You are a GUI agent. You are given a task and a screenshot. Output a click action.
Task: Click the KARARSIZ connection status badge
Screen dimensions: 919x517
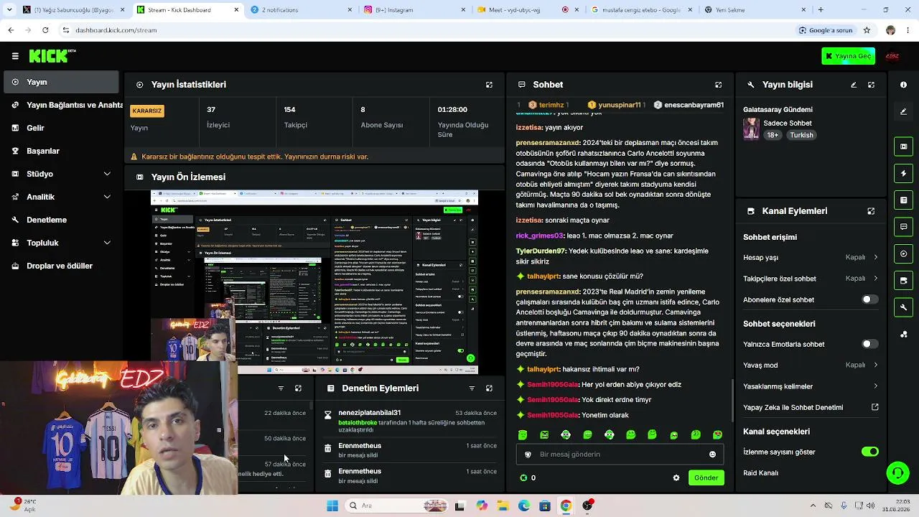coord(147,111)
